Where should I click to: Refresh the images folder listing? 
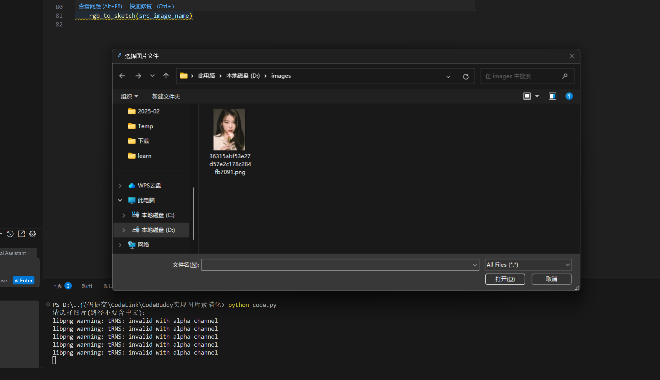pos(466,77)
